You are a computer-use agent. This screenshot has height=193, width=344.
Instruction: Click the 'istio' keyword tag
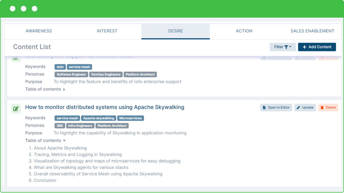click(60, 67)
